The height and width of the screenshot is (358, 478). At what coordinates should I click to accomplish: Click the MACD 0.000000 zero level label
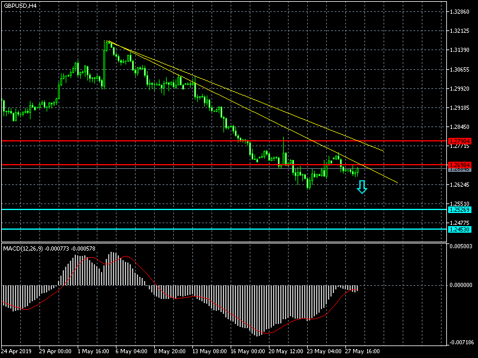click(x=461, y=285)
